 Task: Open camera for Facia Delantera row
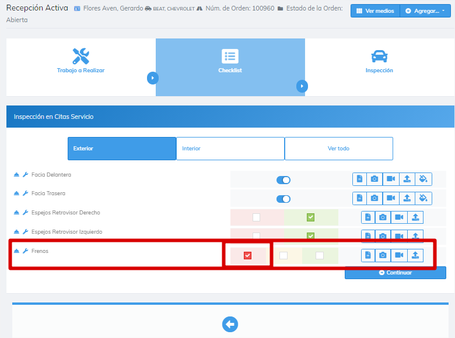coord(375,179)
